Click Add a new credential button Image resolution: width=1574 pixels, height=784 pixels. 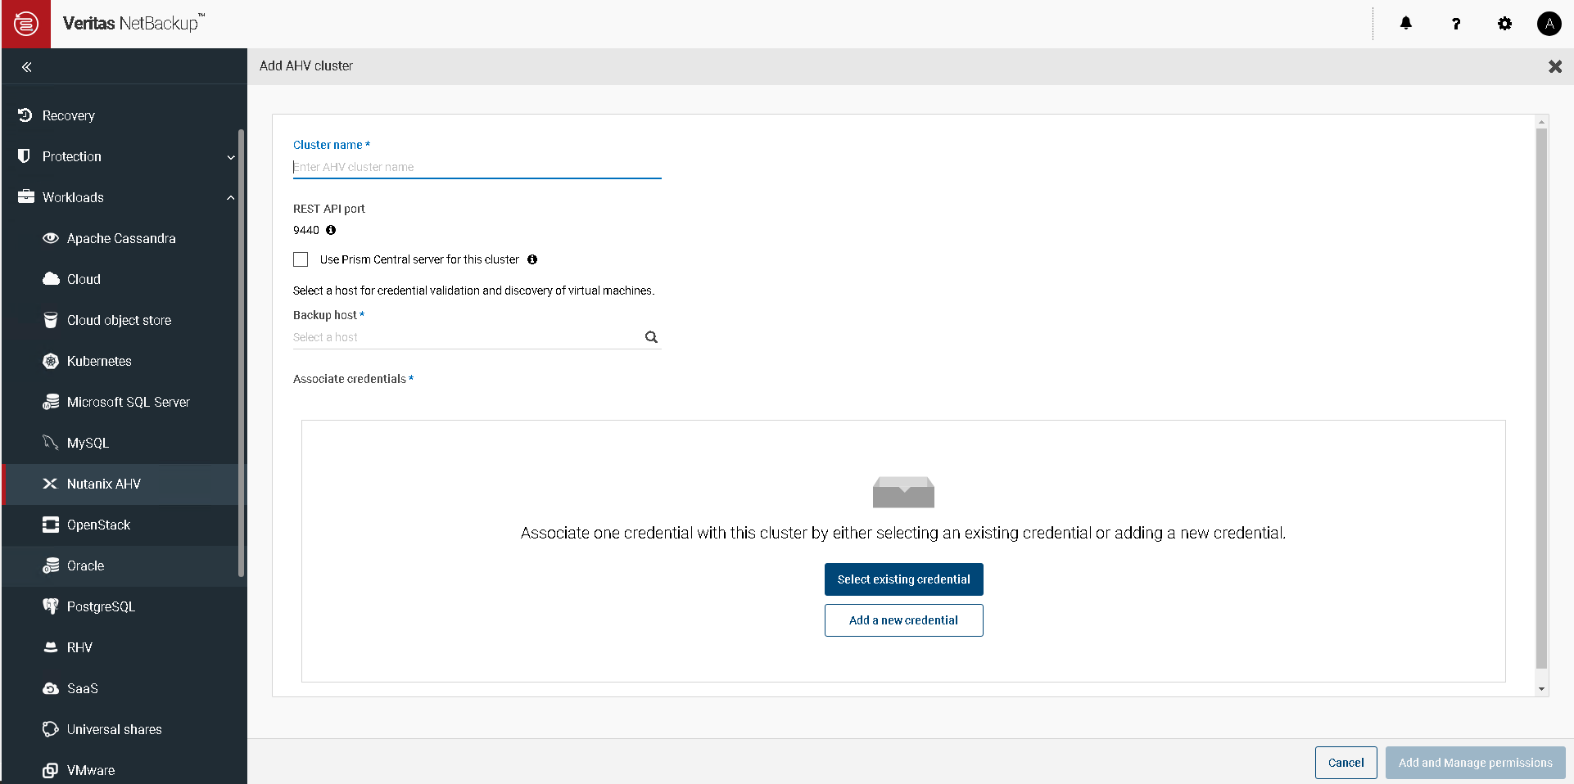click(903, 620)
